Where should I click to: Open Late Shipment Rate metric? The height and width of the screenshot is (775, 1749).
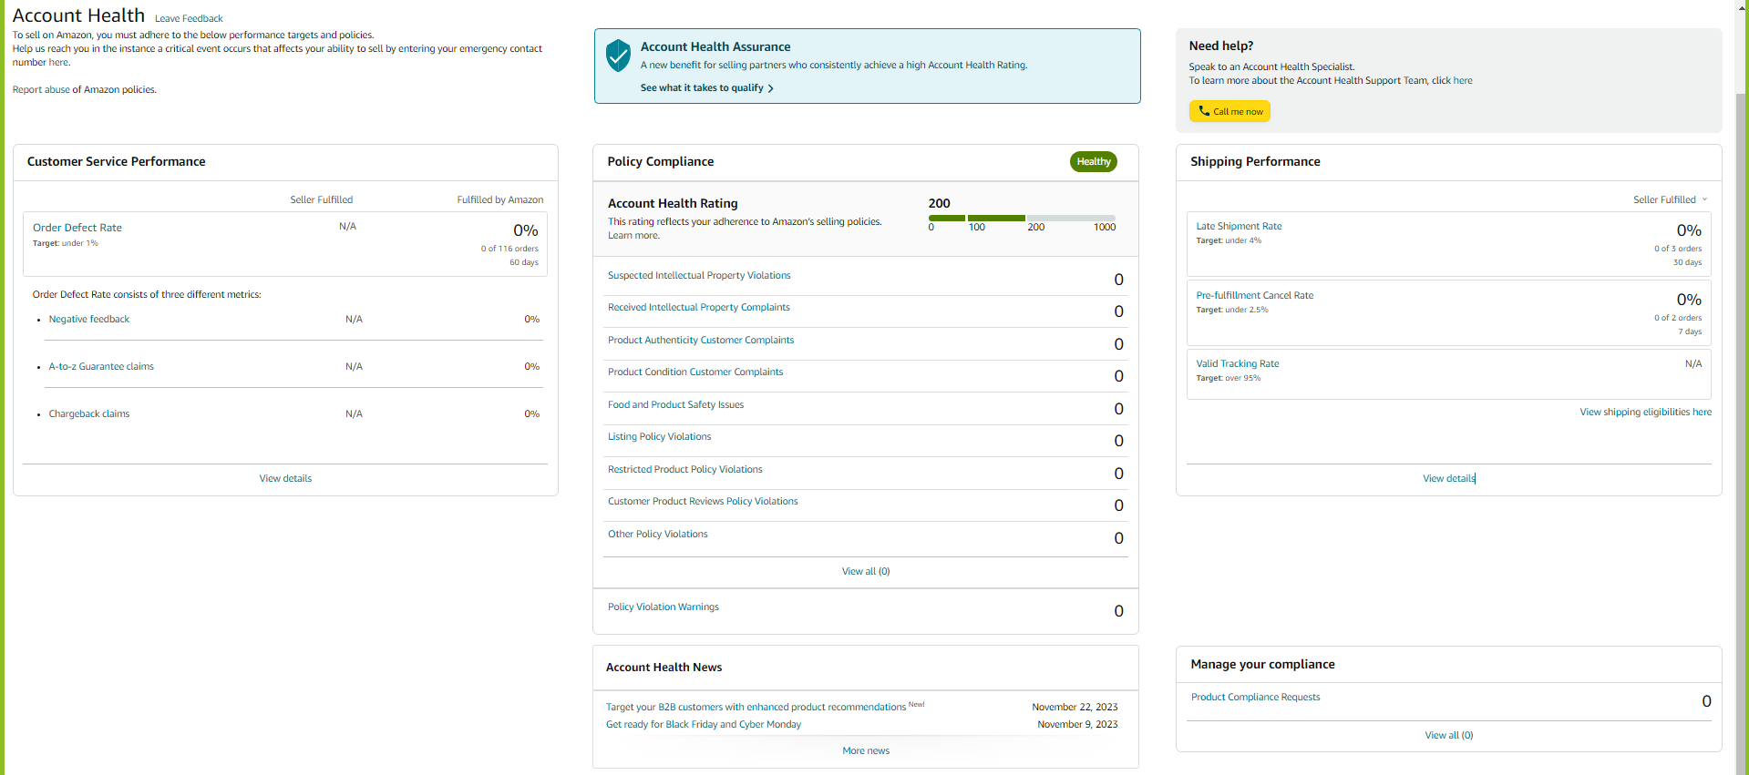pos(1239,226)
